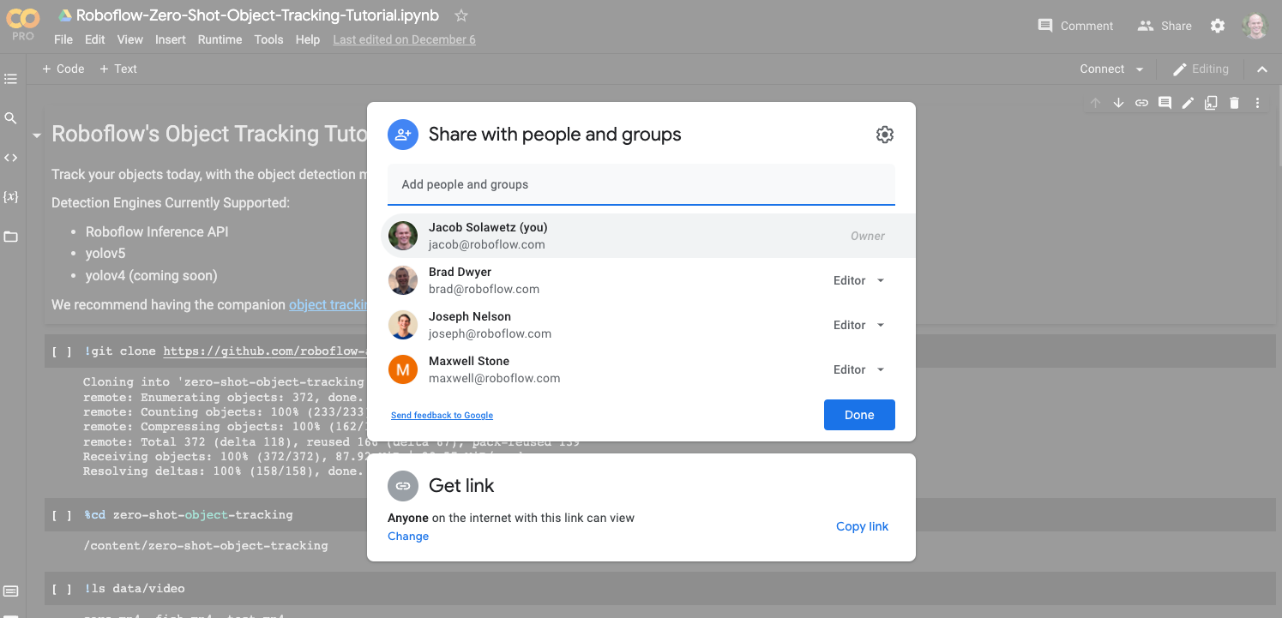Image resolution: width=1282 pixels, height=618 pixels.
Task: Run the %cd zero-shot-object-tracking cell
Action: 62,515
